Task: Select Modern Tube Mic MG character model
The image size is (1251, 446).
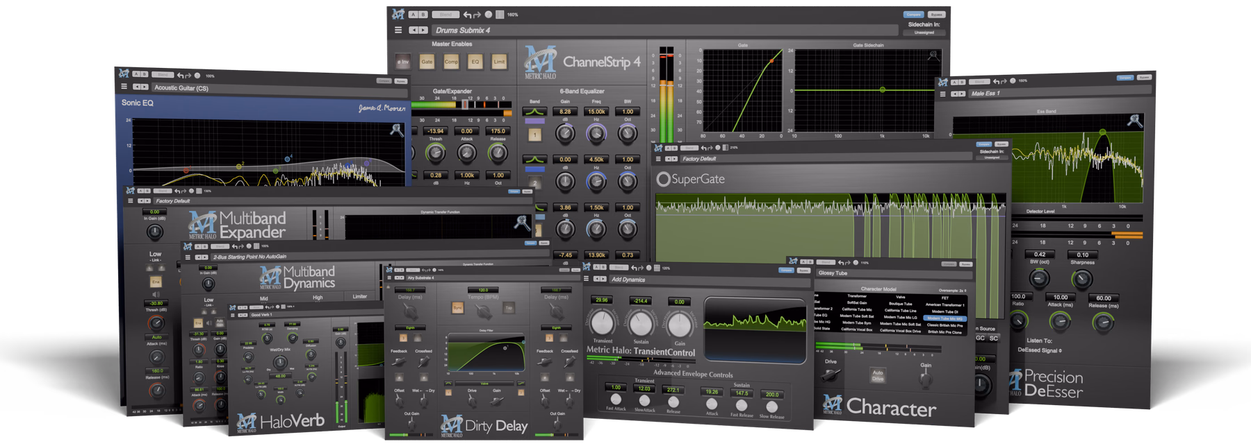Action: pyautogui.click(x=945, y=318)
